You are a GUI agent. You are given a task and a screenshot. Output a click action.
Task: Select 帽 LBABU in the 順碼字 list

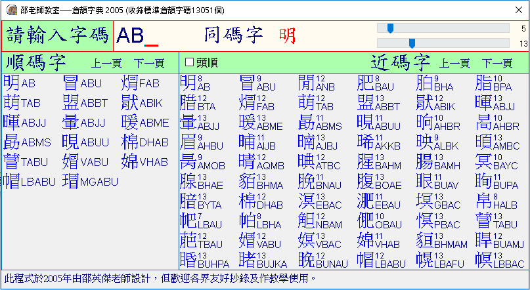[30, 181]
